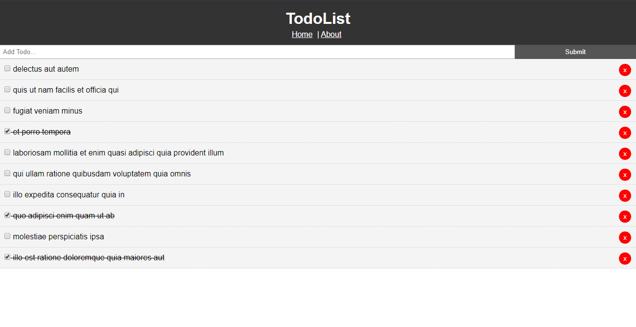The image size is (636, 327).
Task: Delete 'quo adipisci enim quam' todo
Action: tap(625, 217)
